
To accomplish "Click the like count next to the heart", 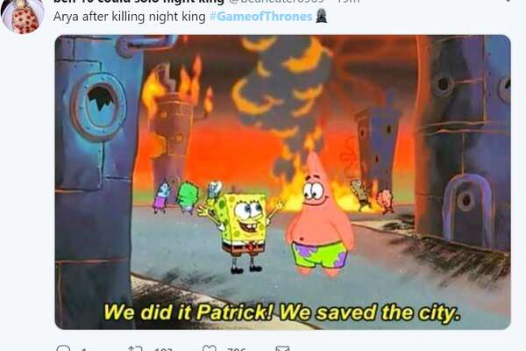I will tap(237, 349).
